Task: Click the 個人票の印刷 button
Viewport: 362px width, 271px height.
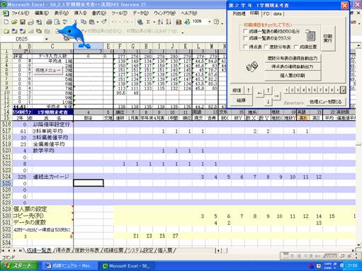Action: click(293, 76)
